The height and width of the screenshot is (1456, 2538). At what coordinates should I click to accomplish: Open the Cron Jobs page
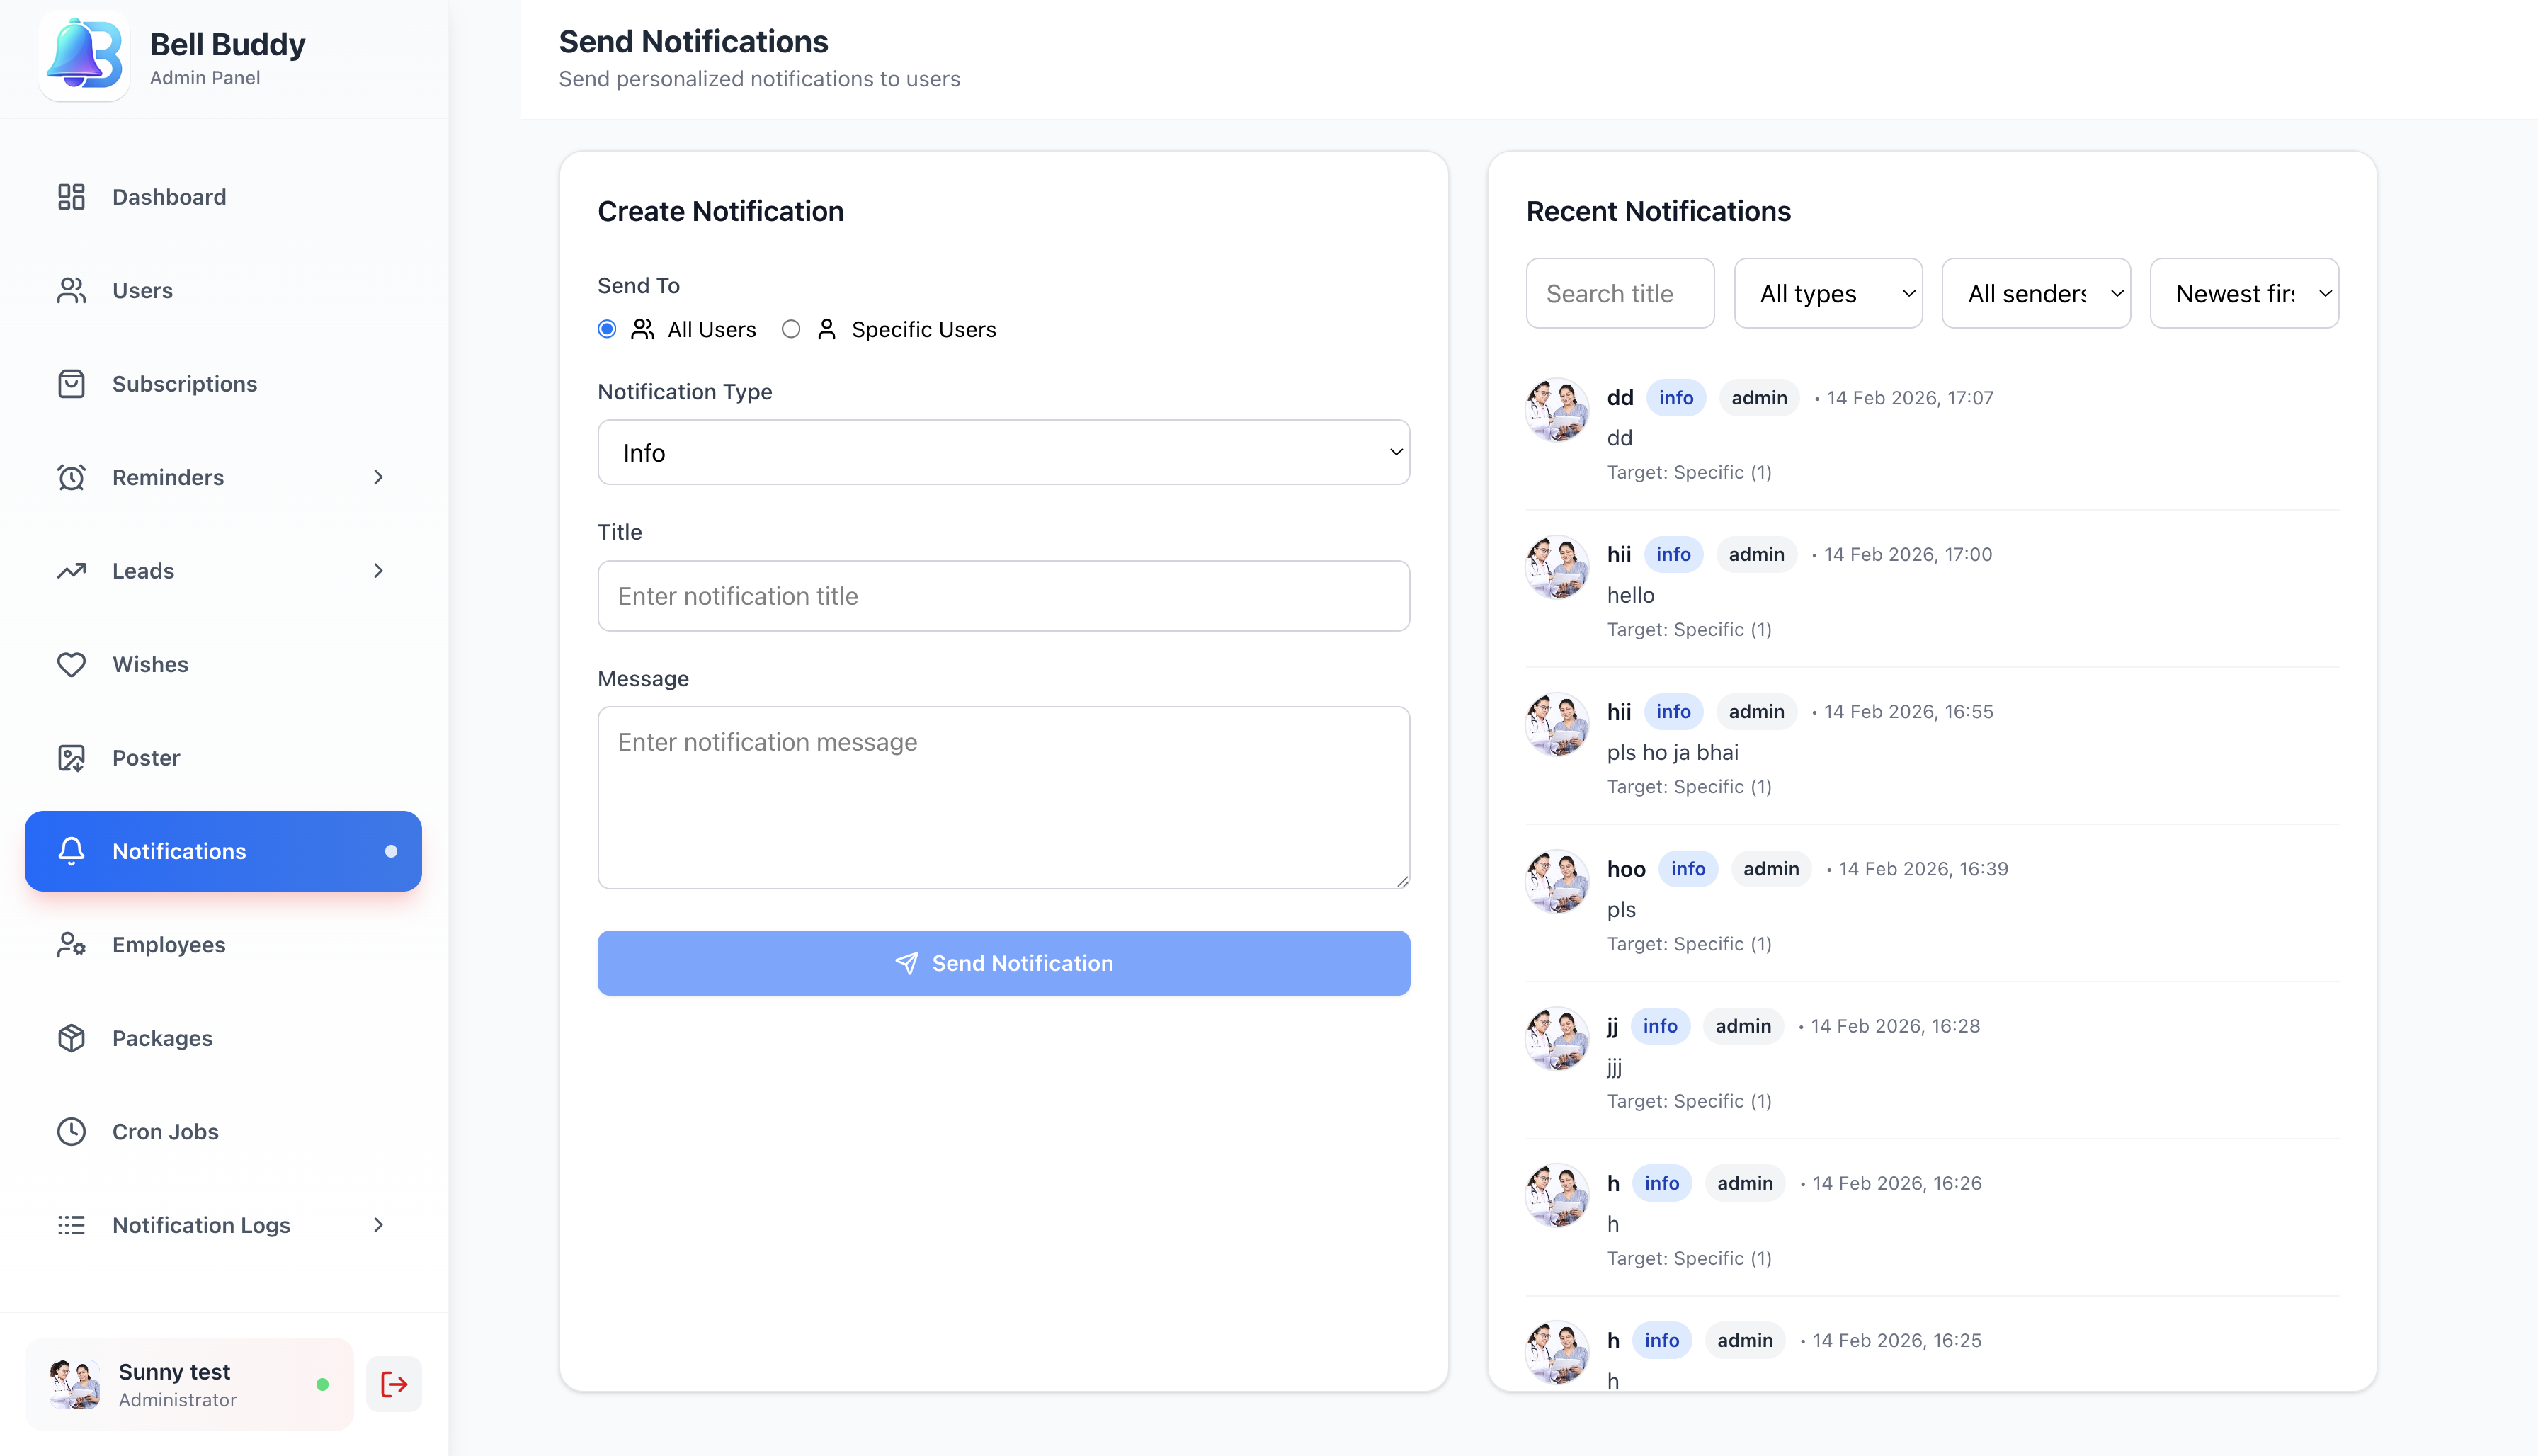pos(165,1131)
